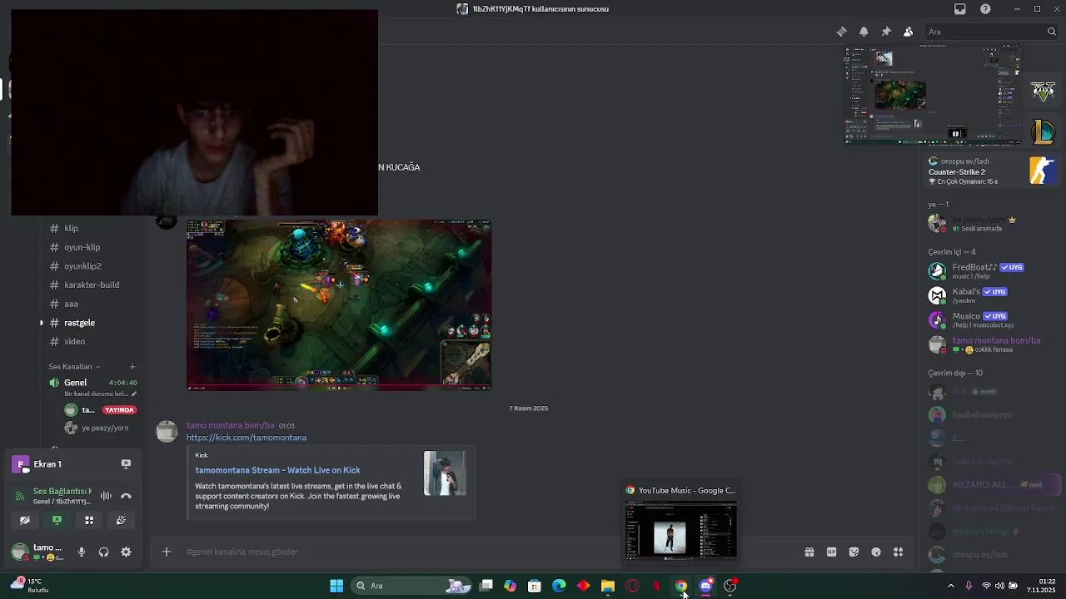
Task: Select the Genel voice channel
Action: (90, 383)
